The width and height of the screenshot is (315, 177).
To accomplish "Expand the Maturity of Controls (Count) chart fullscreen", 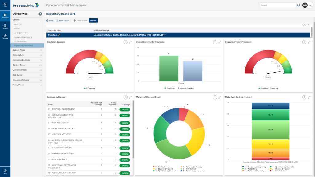I will click(219, 97).
